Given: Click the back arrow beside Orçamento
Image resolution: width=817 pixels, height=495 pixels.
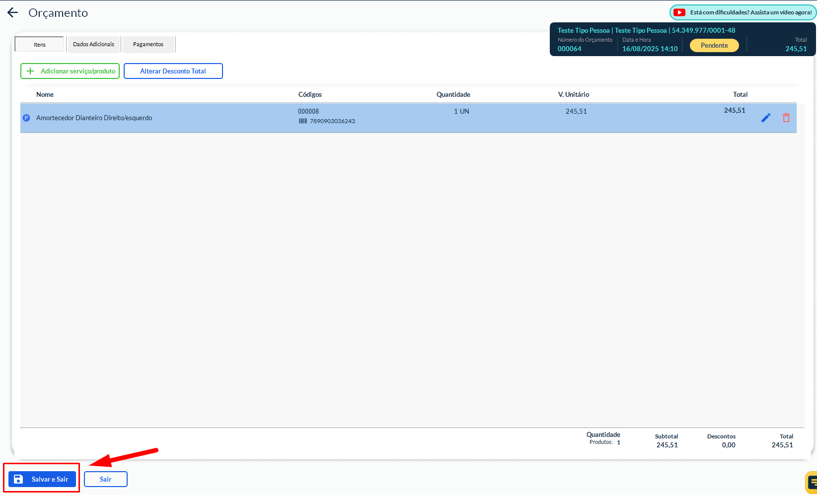Looking at the screenshot, I should pos(12,13).
